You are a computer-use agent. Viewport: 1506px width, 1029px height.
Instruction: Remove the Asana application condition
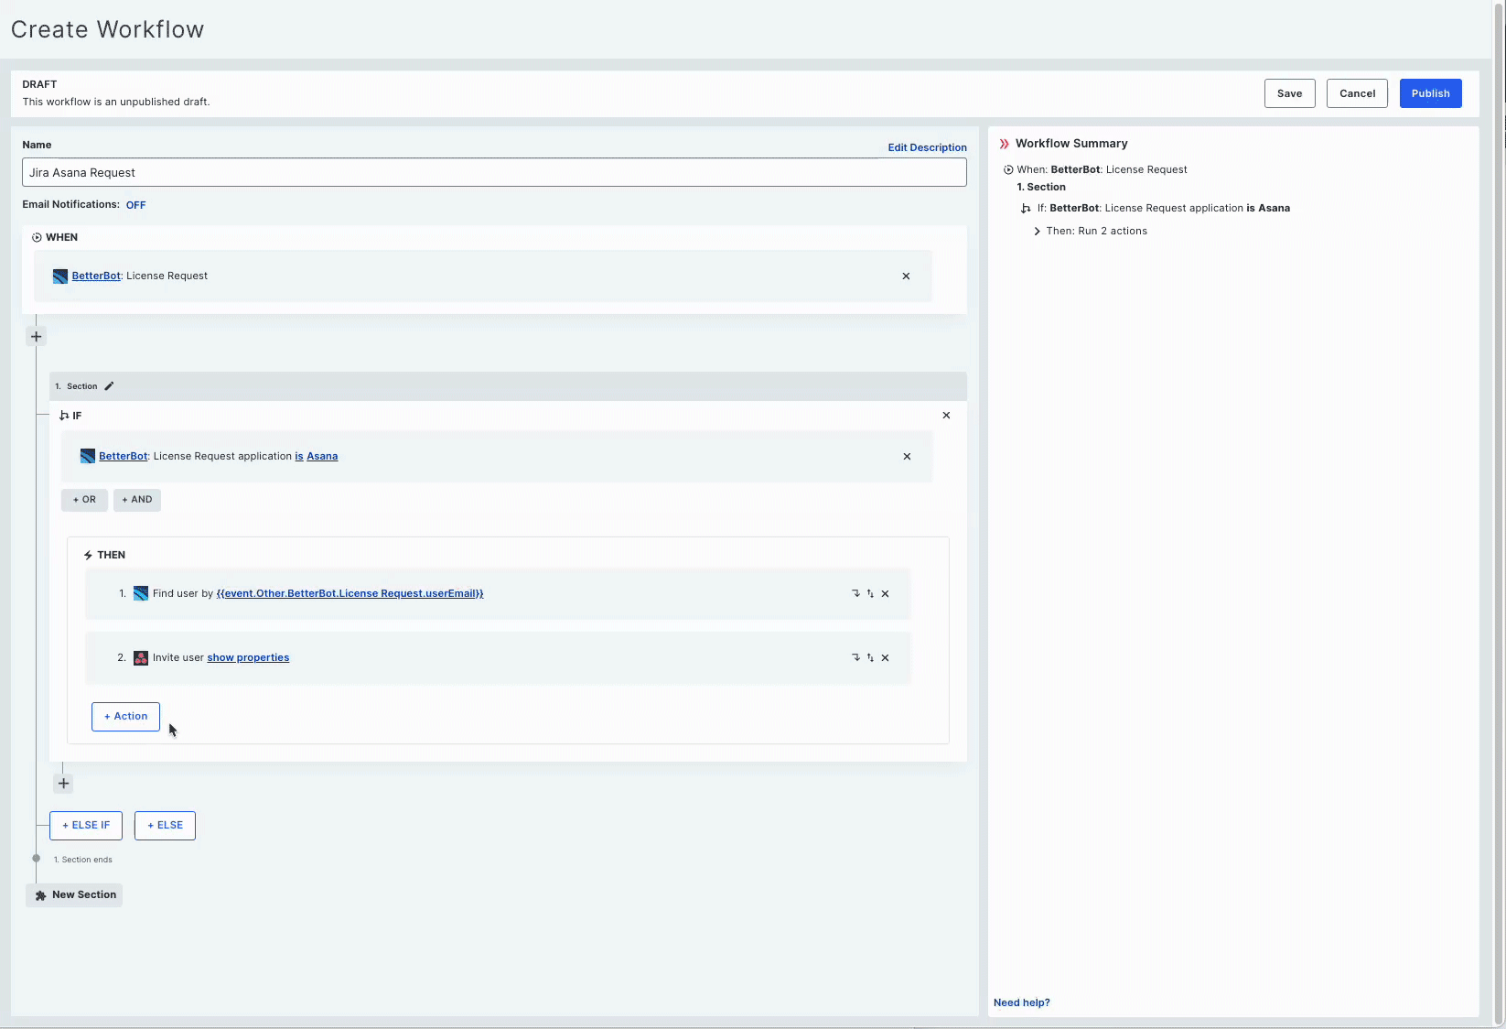tap(907, 457)
